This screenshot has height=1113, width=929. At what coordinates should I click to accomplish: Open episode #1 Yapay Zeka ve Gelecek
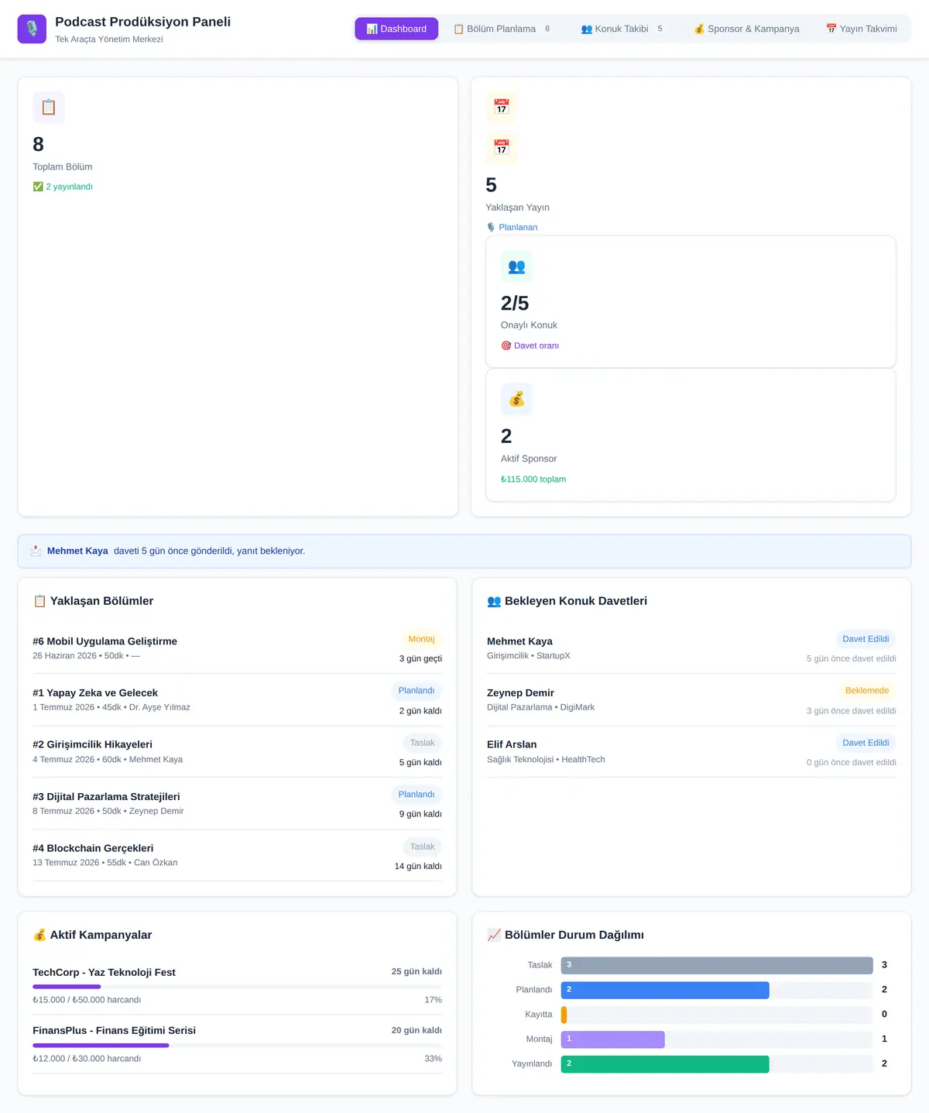click(237, 700)
